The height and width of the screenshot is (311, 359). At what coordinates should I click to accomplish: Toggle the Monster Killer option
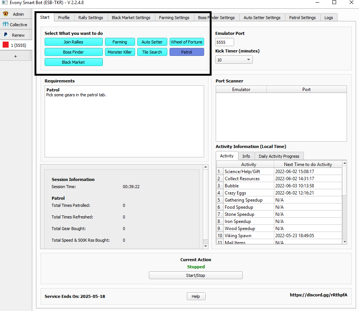coord(120,52)
